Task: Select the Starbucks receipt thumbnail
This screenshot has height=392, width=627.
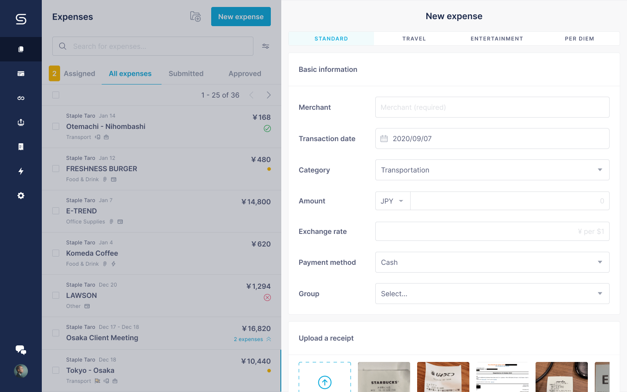Action: tap(384, 377)
